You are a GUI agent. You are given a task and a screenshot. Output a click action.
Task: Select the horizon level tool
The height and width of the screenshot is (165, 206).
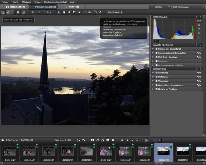(x=90, y=12)
